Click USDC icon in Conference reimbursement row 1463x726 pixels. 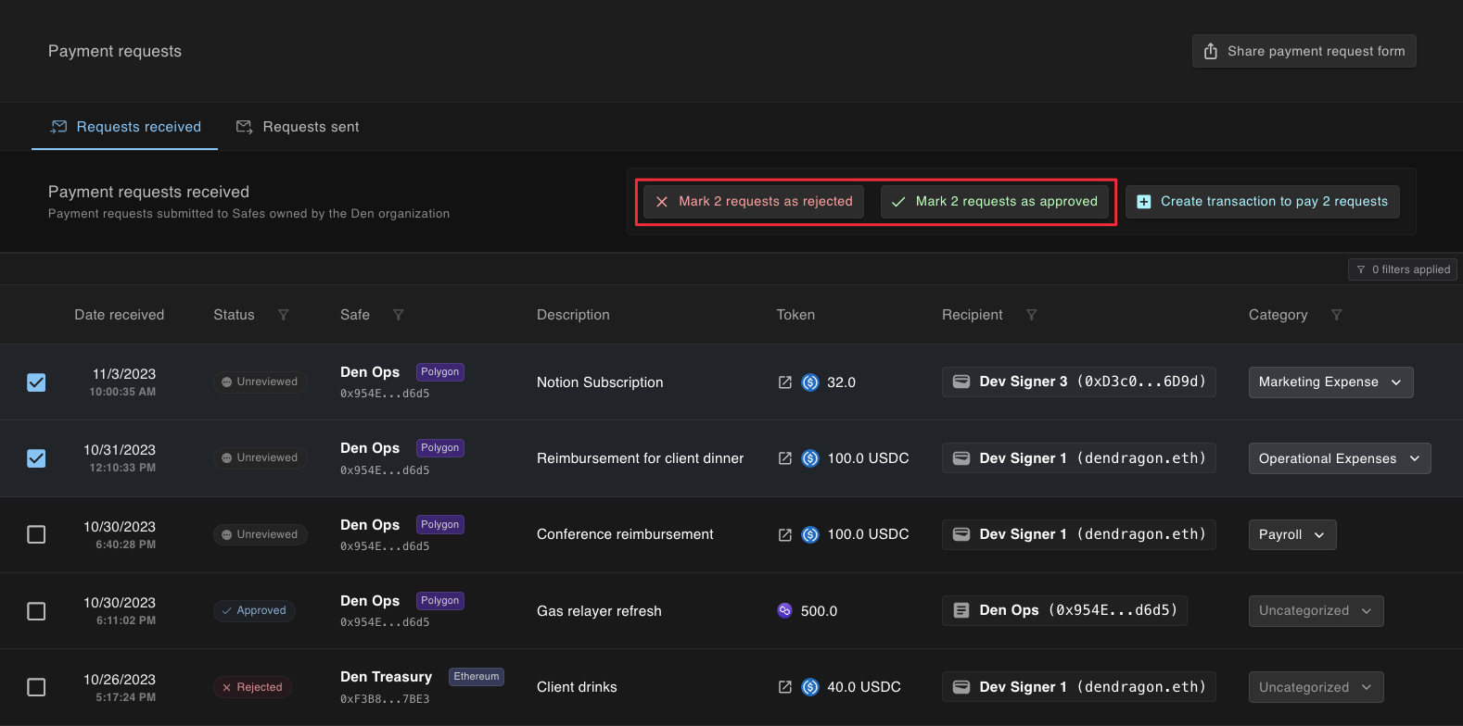pos(810,534)
